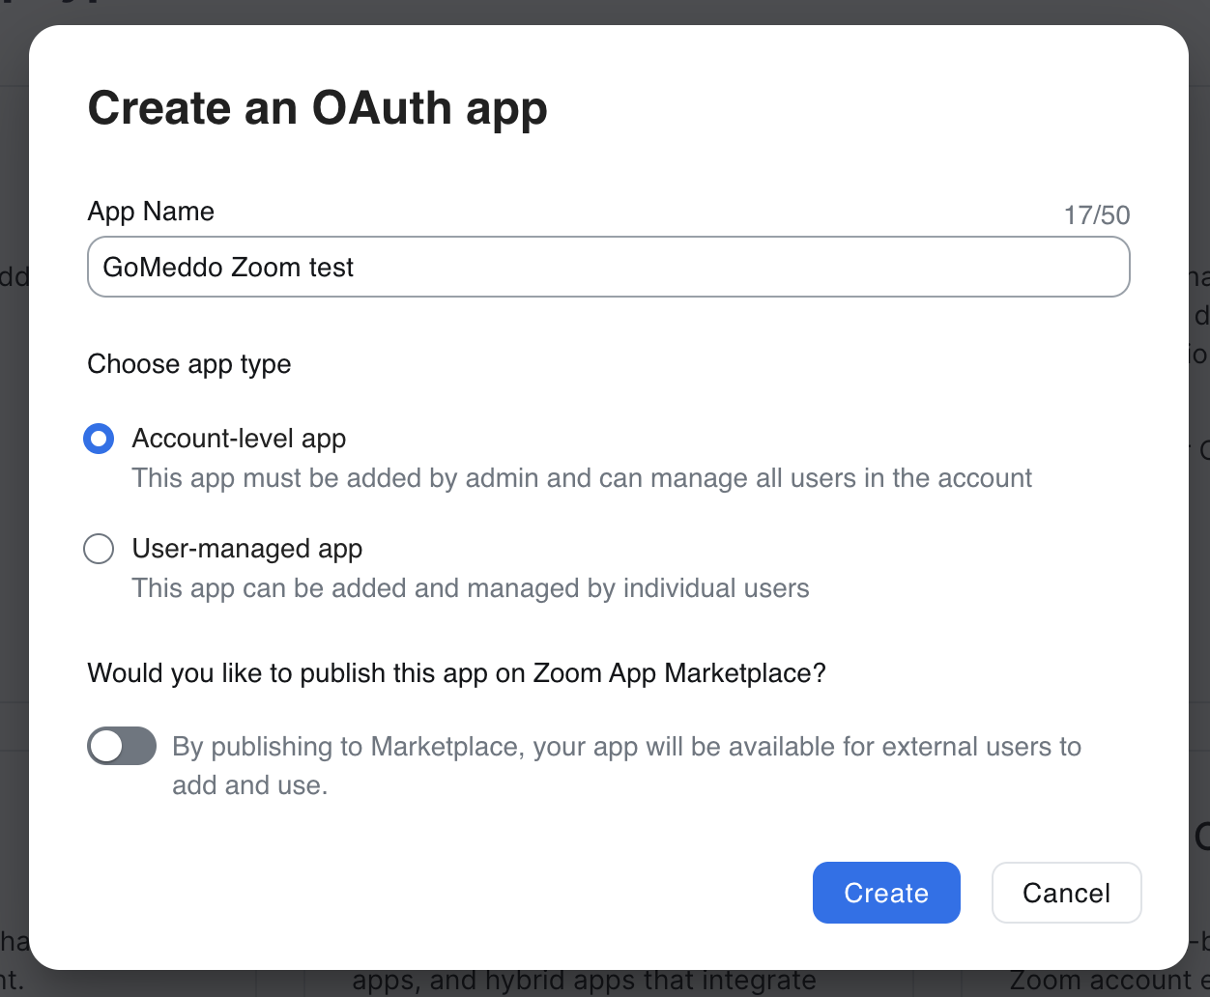Image resolution: width=1210 pixels, height=997 pixels.
Task: Click the "By publishing to Marketplace" description
Action: [626, 765]
